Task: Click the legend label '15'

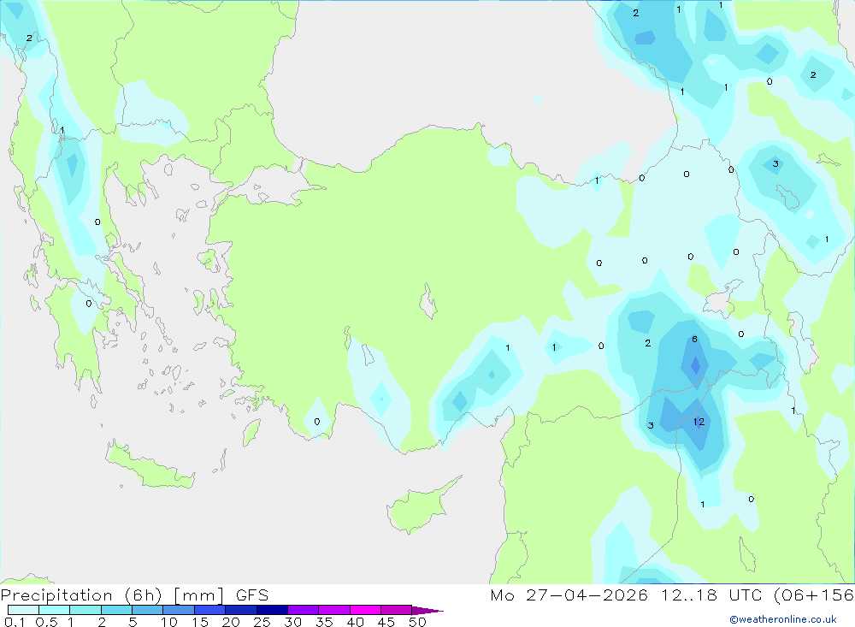Action: tap(199, 622)
